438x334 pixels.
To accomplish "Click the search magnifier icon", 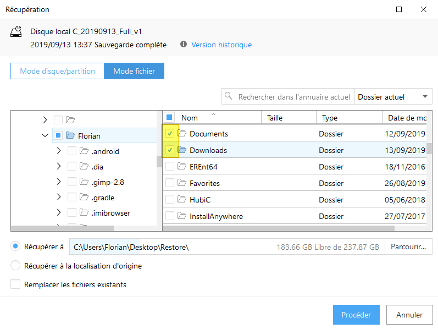I will point(229,97).
